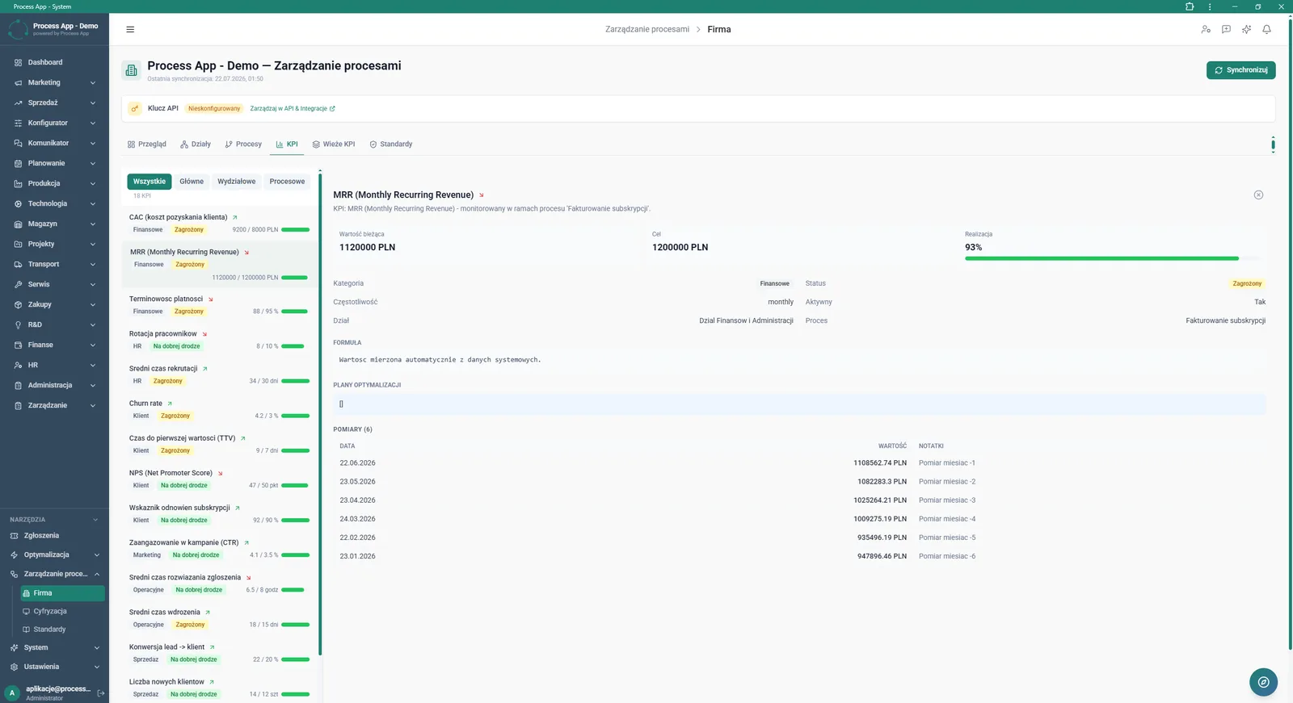This screenshot has width=1293, height=703.
Task: Click Zagrożony status badge in detail panel
Action: pyautogui.click(x=1247, y=283)
